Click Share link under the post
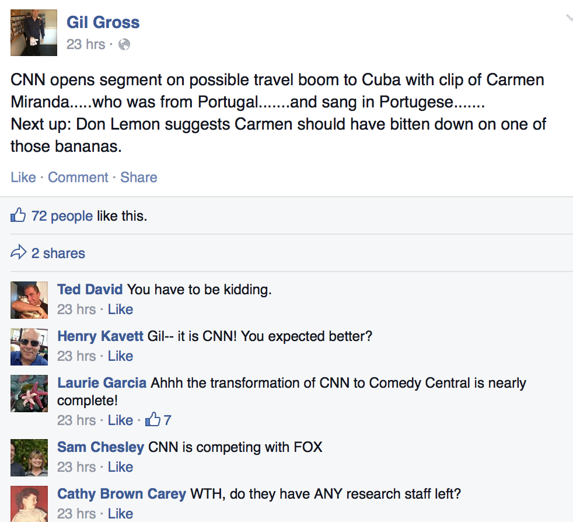This screenshot has width=573, height=522. pyautogui.click(x=139, y=178)
